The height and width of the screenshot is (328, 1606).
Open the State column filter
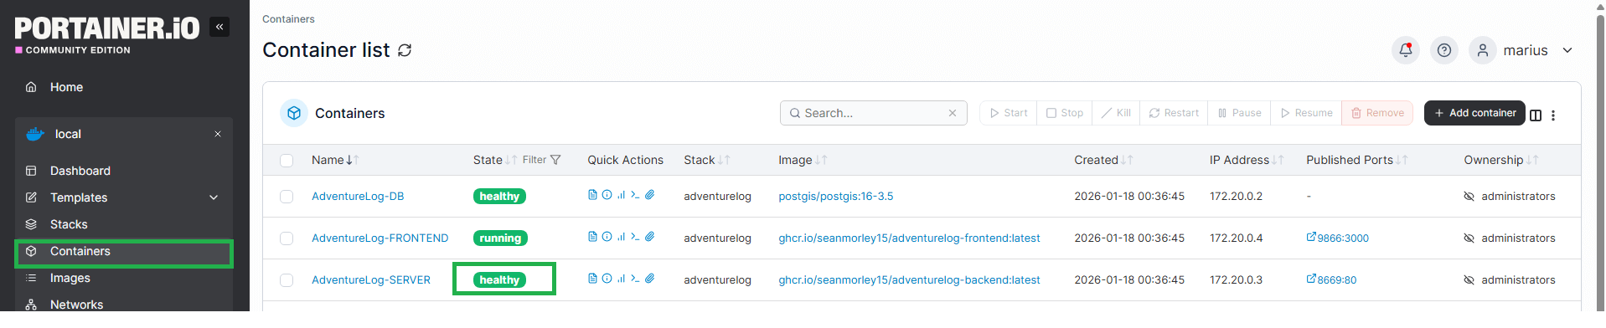(542, 160)
